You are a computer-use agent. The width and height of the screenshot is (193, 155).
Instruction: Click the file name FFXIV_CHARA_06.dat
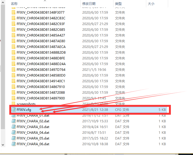33,144
